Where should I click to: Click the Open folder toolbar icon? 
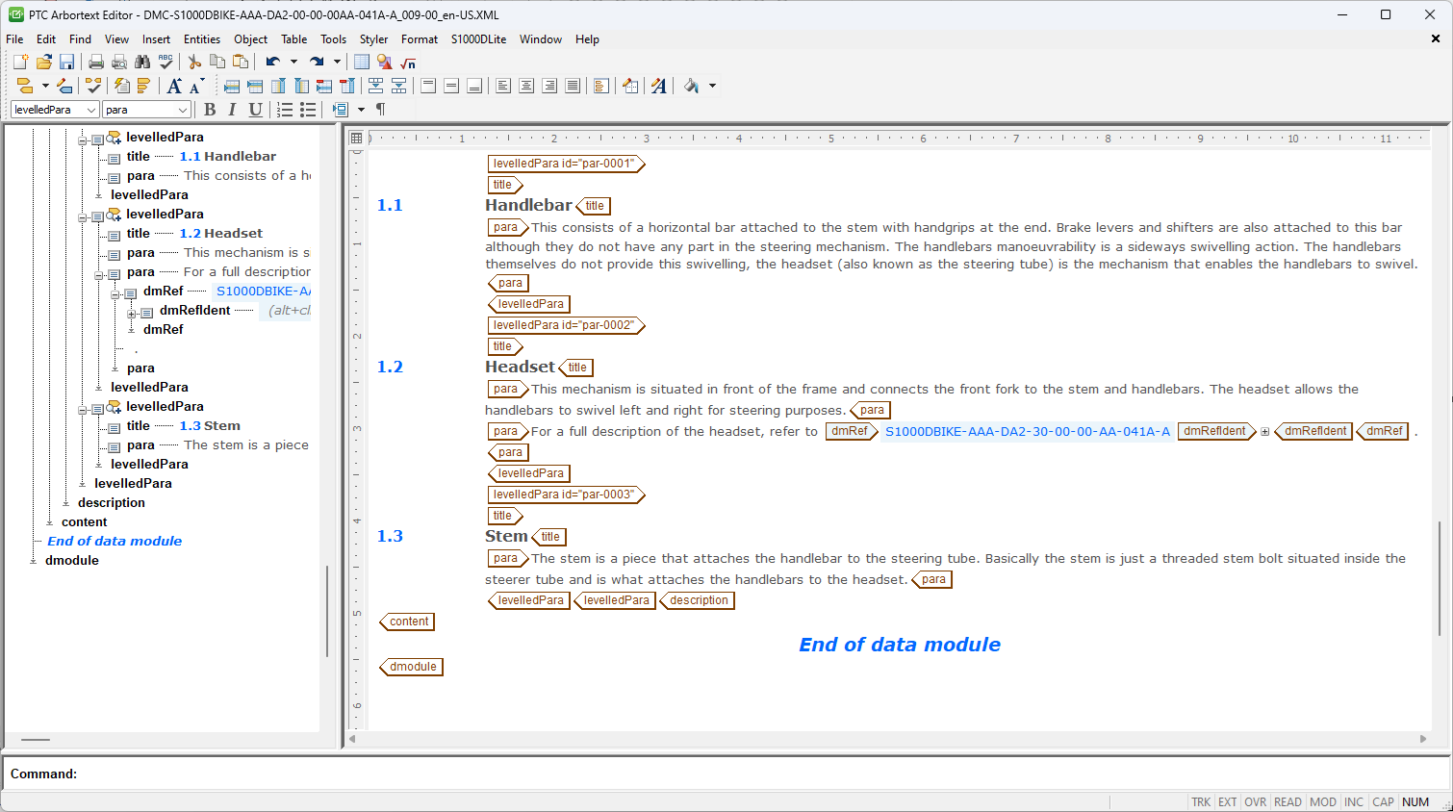click(x=43, y=62)
